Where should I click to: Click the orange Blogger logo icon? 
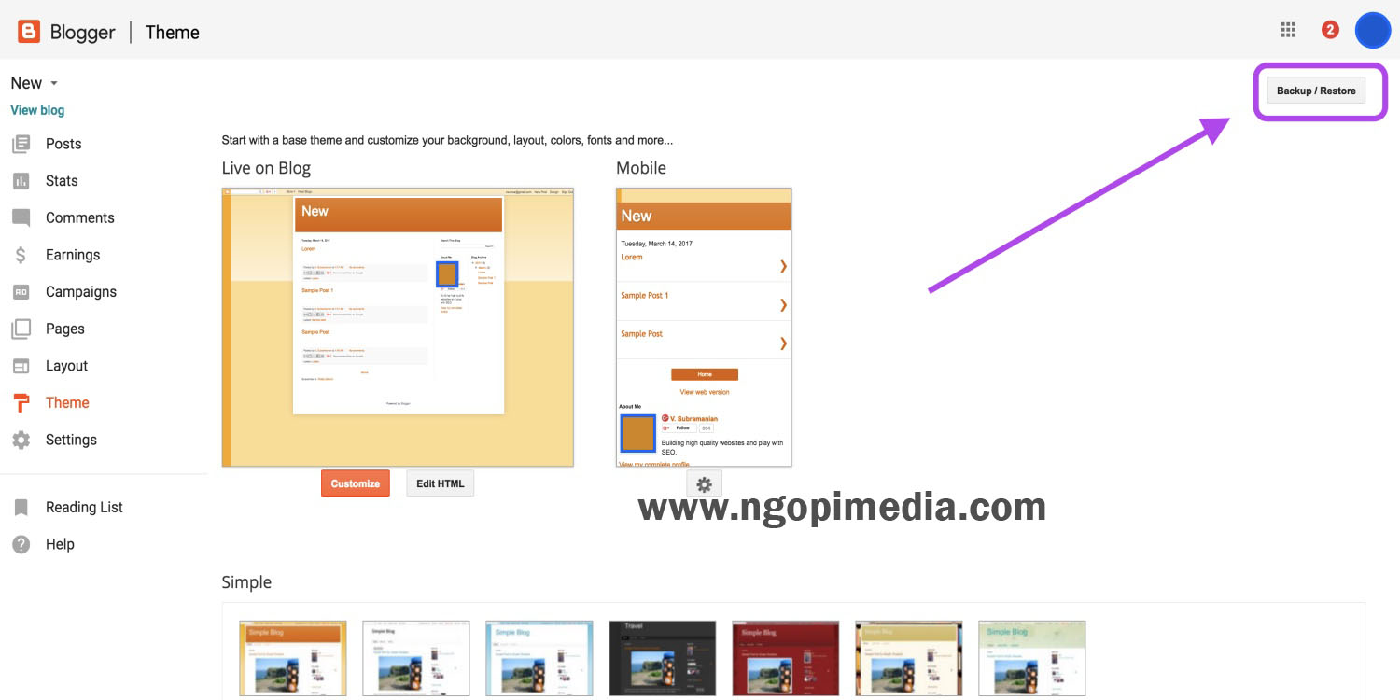coord(29,32)
